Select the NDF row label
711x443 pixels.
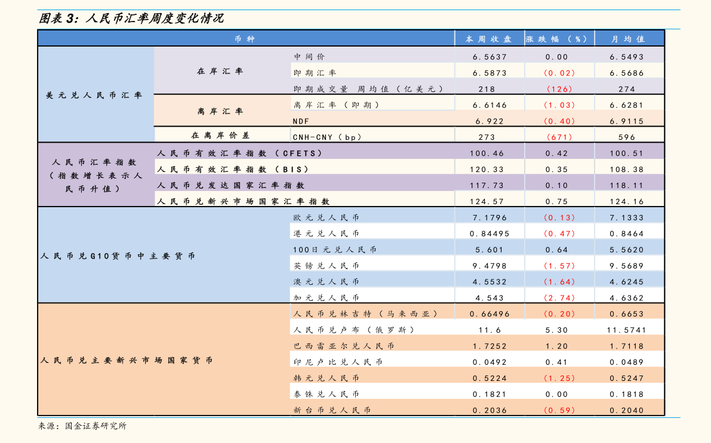[301, 121]
